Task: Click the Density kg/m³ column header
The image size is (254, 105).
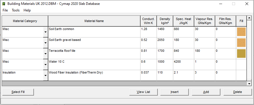Action: (165, 21)
